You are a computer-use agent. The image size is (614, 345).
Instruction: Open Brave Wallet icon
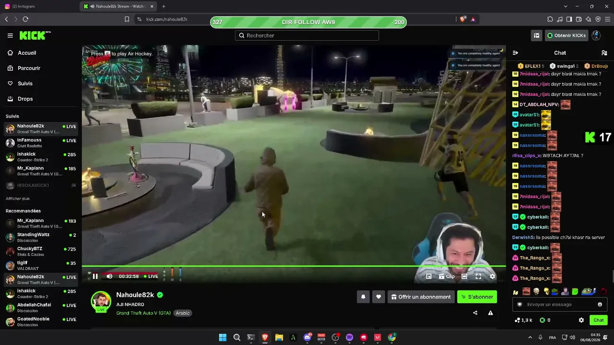click(x=579, y=19)
